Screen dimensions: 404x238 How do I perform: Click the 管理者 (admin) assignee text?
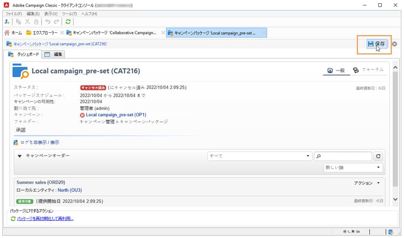95,108
